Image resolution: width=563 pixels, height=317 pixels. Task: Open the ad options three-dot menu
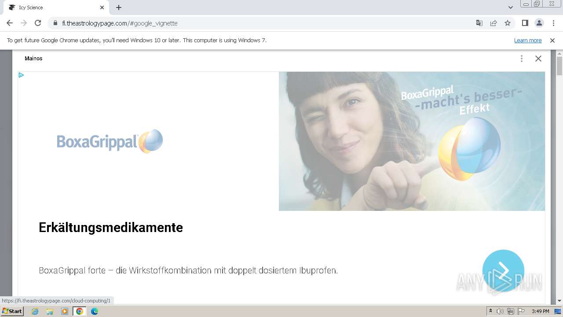522,59
